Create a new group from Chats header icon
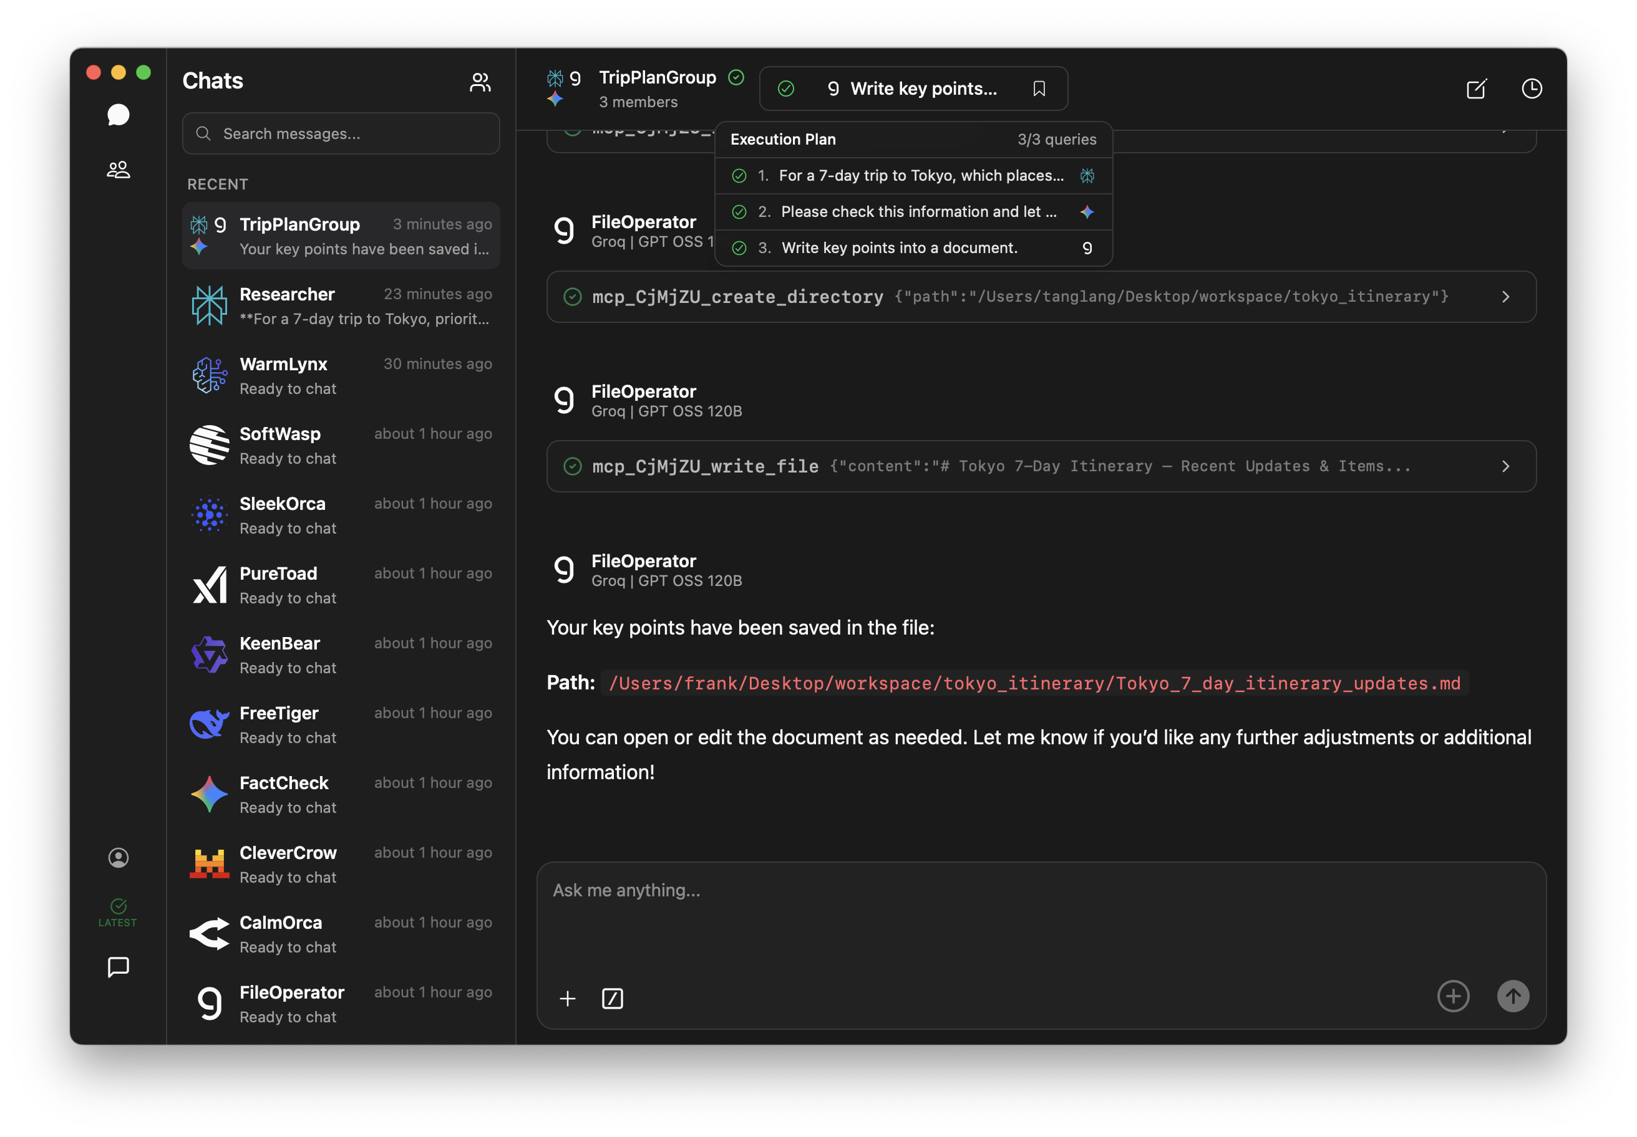This screenshot has width=1637, height=1137. pyautogui.click(x=480, y=82)
